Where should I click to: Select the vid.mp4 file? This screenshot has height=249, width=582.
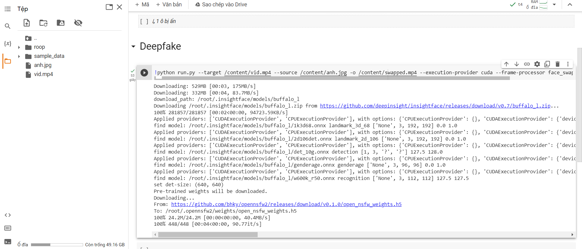pyautogui.click(x=43, y=74)
